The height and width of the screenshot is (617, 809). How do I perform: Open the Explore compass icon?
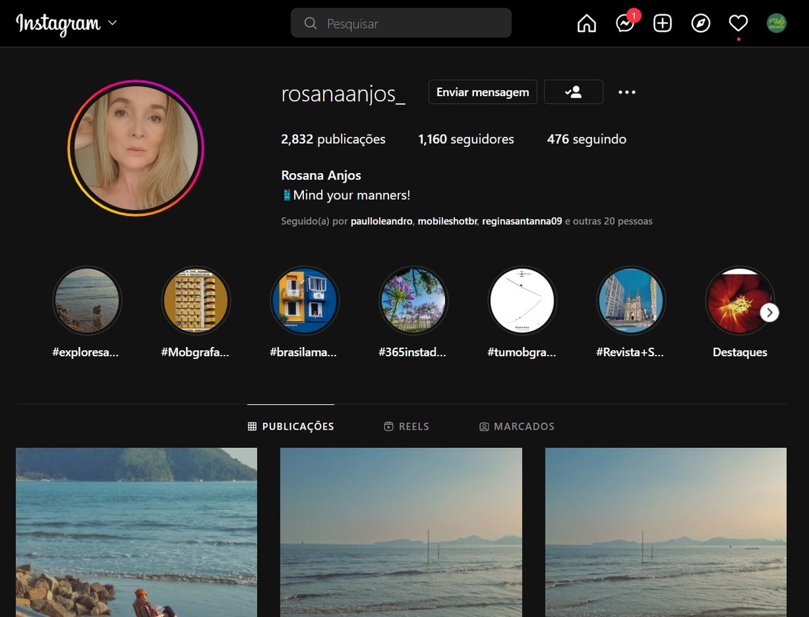pyautogui.click(x=700, y=23)
